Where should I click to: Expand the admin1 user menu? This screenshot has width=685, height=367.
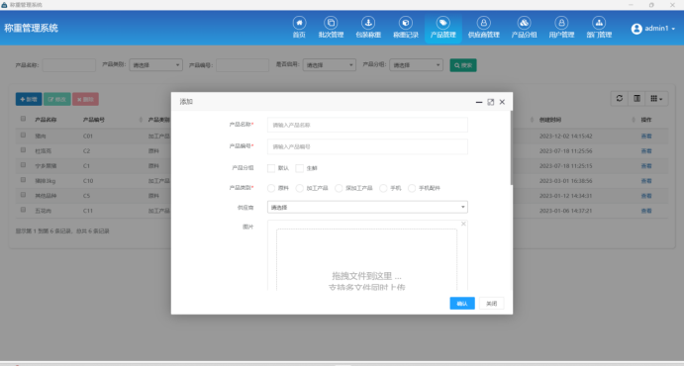[x=653, y=29]
